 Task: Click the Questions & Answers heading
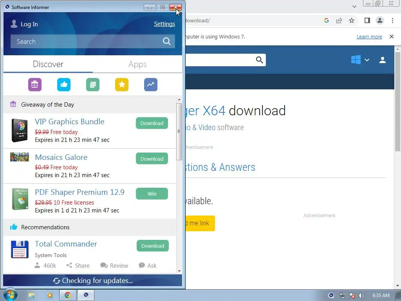(x=220, y=167)
